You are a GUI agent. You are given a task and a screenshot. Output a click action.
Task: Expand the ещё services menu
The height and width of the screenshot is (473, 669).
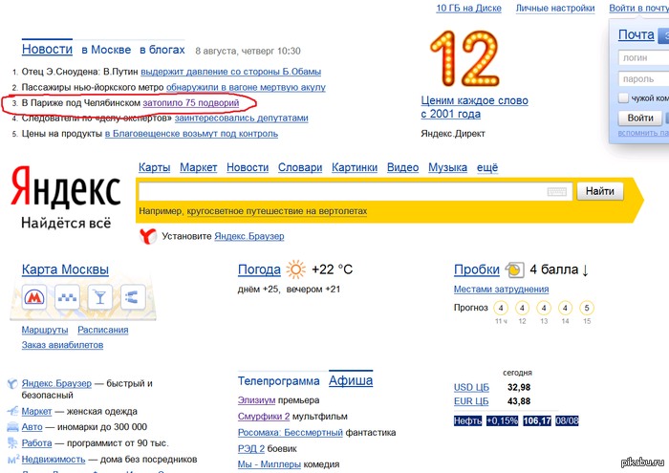pos(487,167)
